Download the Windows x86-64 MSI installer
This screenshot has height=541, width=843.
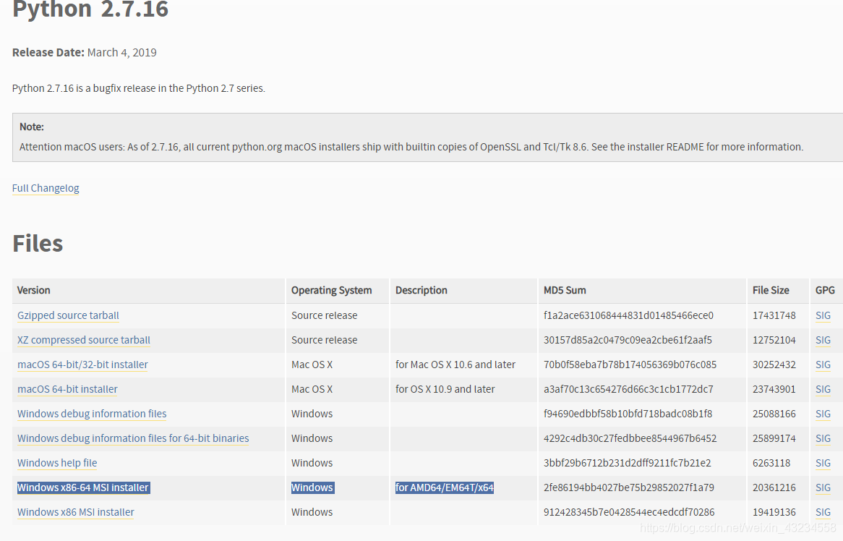pos(83,487)
